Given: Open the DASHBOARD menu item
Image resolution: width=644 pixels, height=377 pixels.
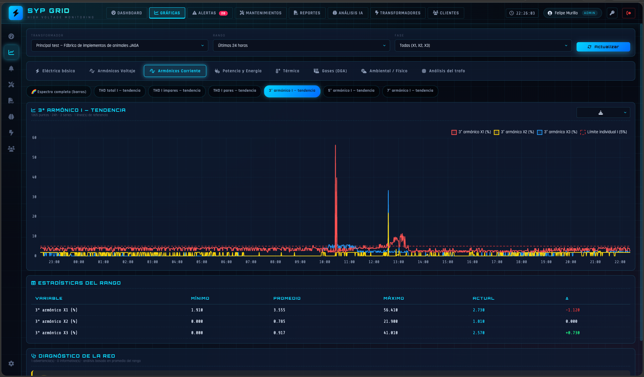Looking at the screenshot, I should coord(127,13).
